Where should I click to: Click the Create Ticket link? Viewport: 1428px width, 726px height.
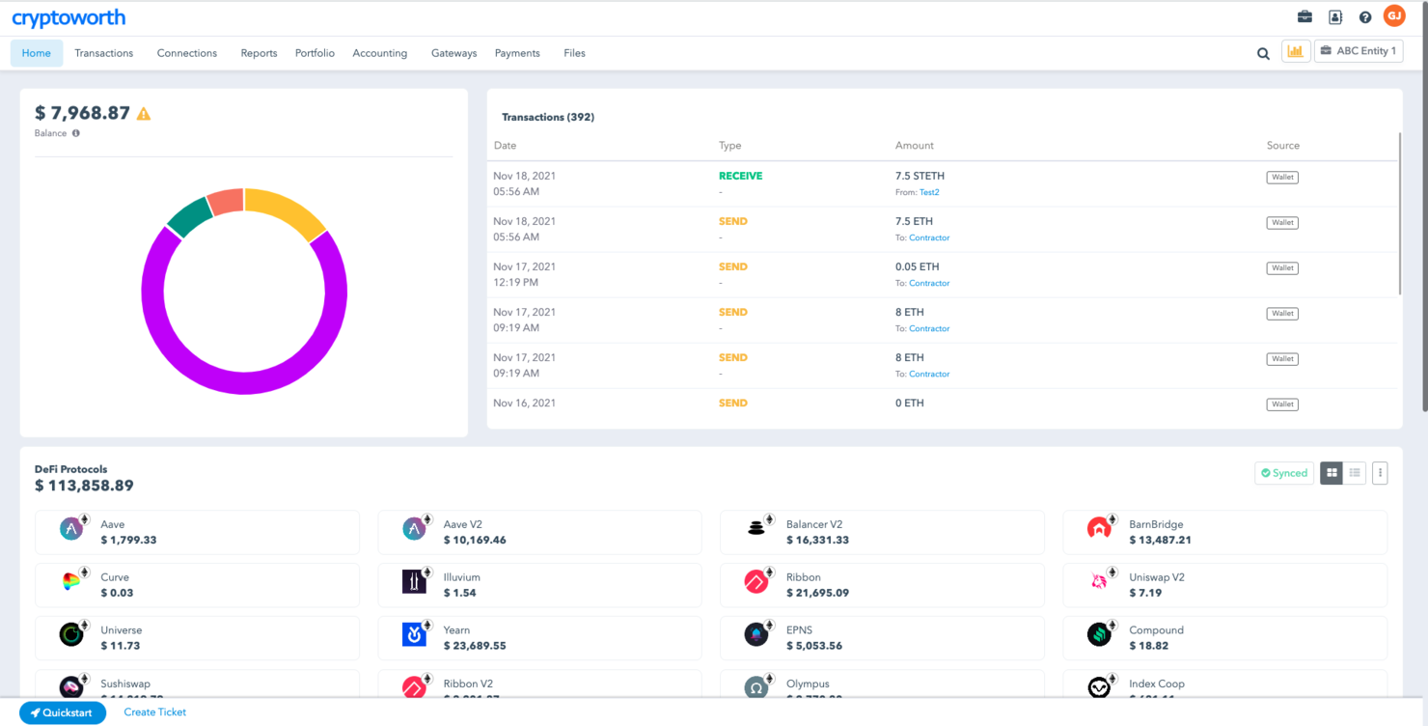coord(154,712)
